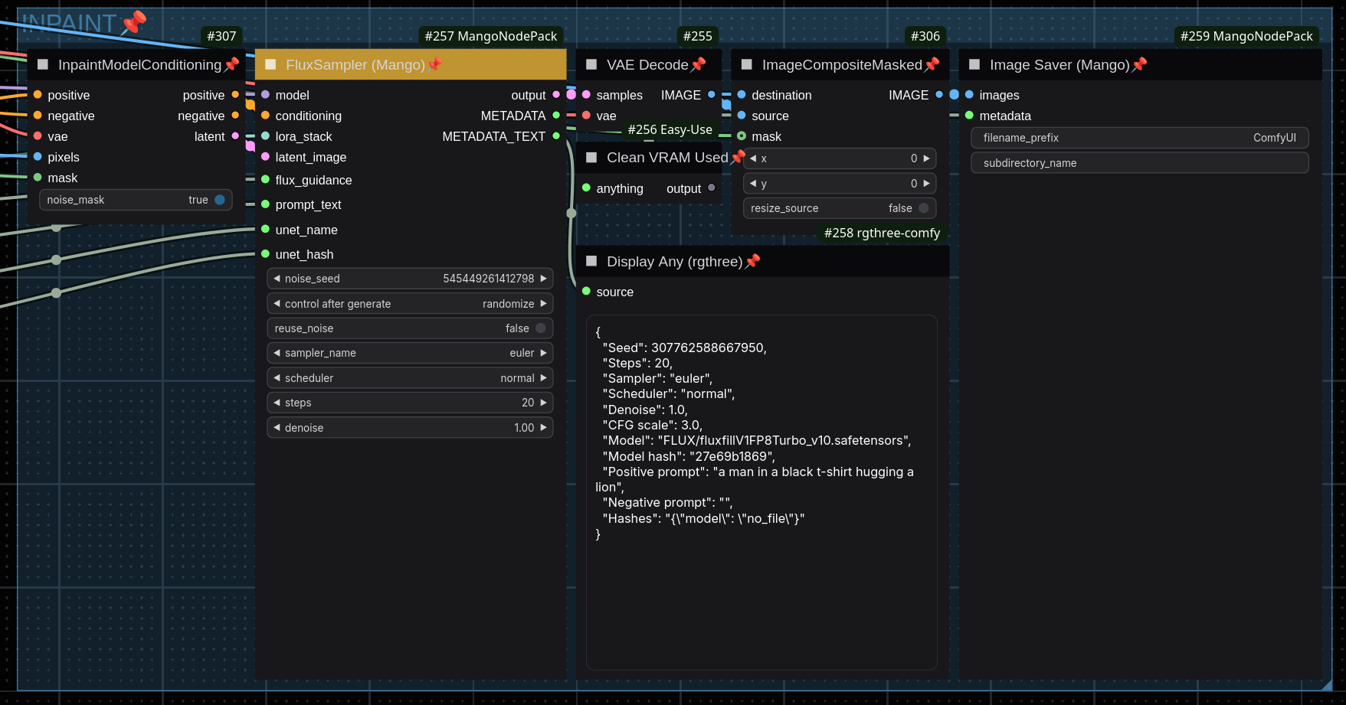The height and width of the screenshot is (705, 1346).
Task: Collapse the ImageCompositeMasked node via its square icon
Action: point(746,65)
